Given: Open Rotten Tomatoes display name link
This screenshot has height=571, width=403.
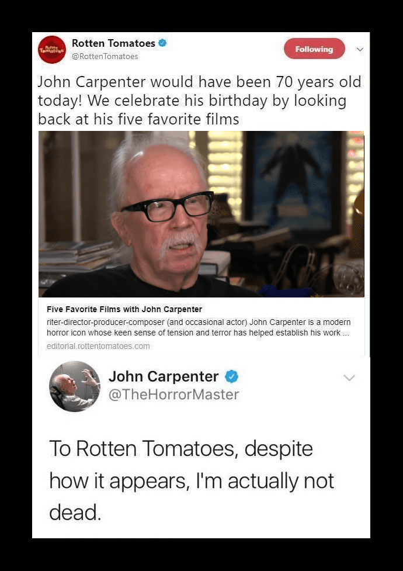Looking at the screenshot, I should [113, 43].
